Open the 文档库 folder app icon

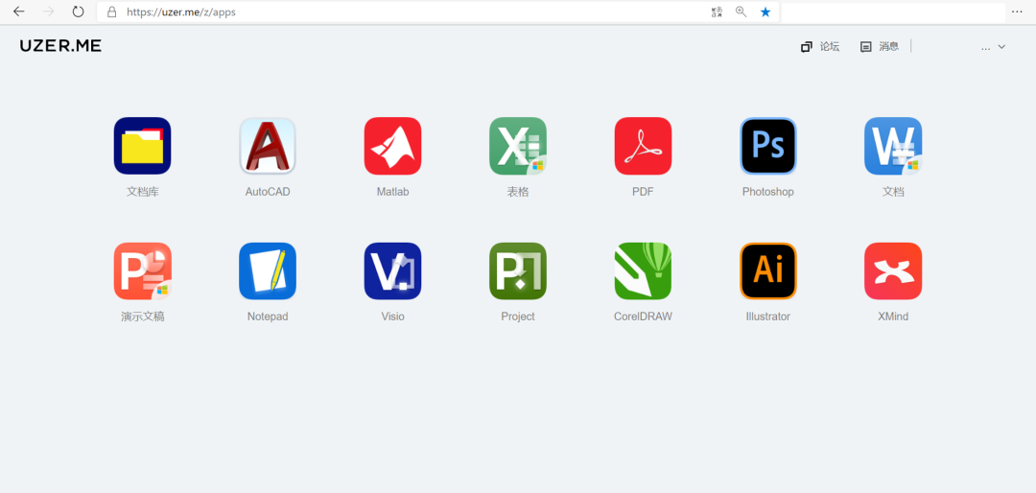pyautogui.click(x=142, y=146)
